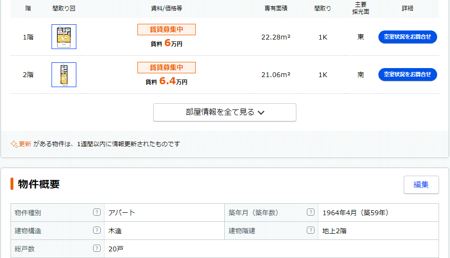Click 賃貸募集中 badge on the 1階 row
Image resolution: width=450 pixels, height=258 pixels.
(166, 30)
